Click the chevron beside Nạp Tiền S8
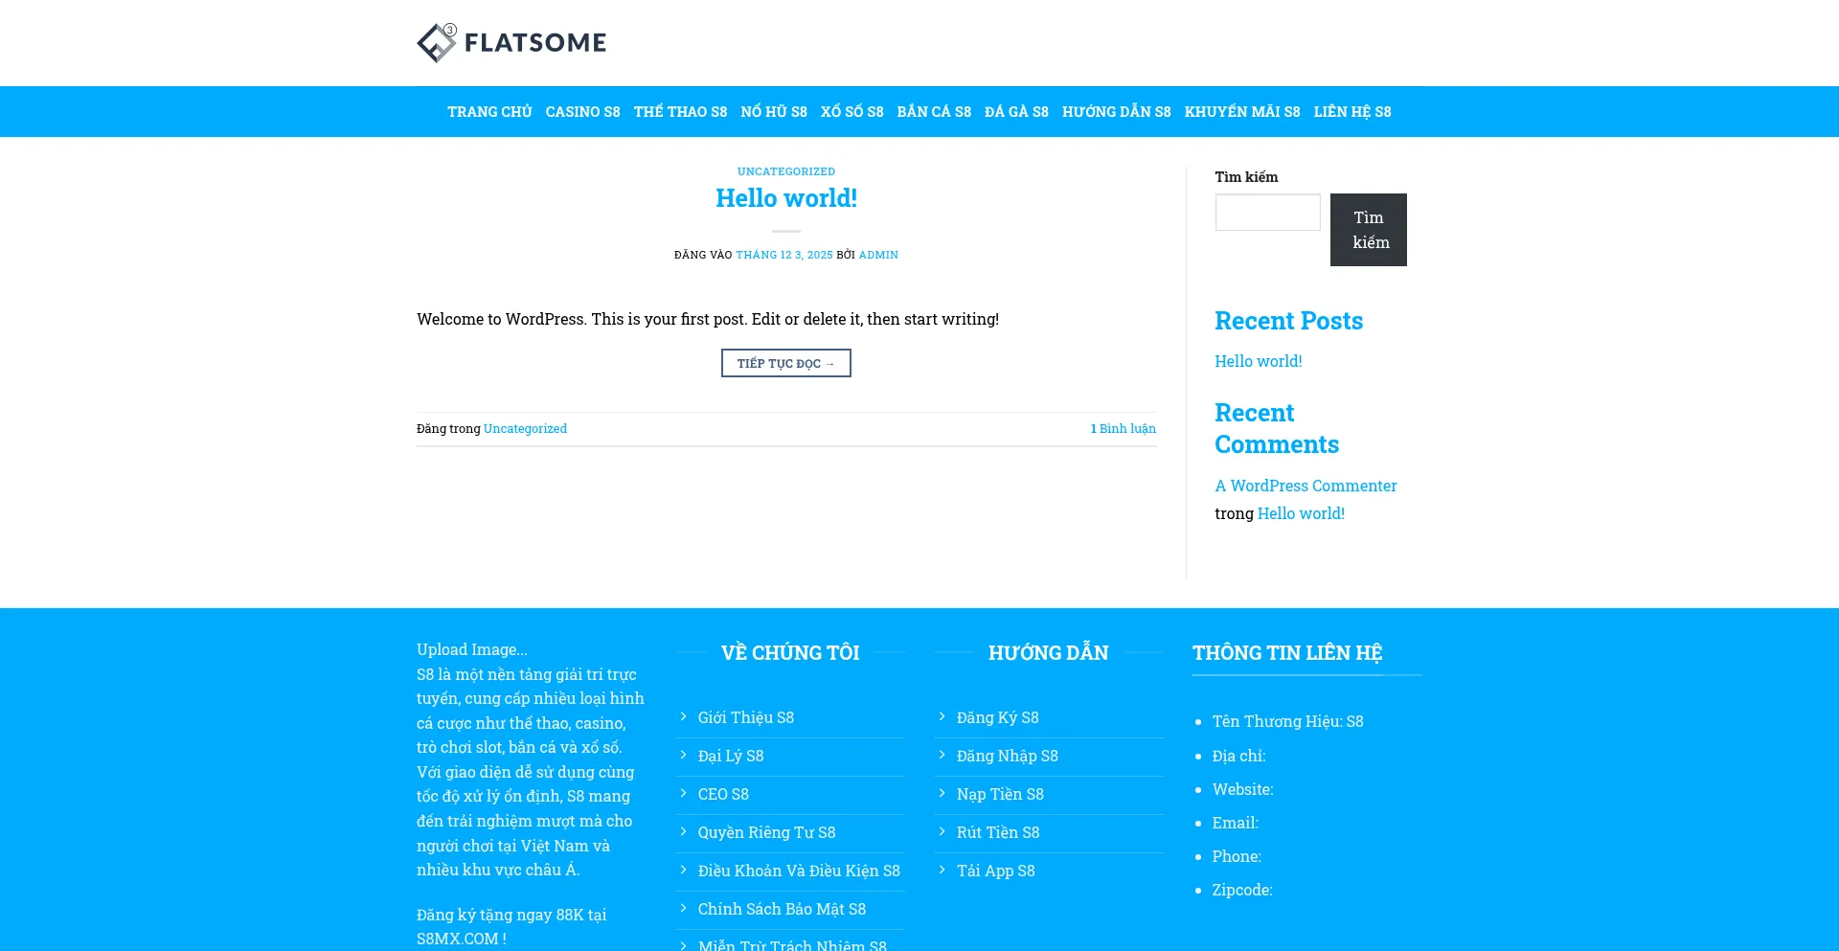 pyautogui.click(x=942, y=793)
